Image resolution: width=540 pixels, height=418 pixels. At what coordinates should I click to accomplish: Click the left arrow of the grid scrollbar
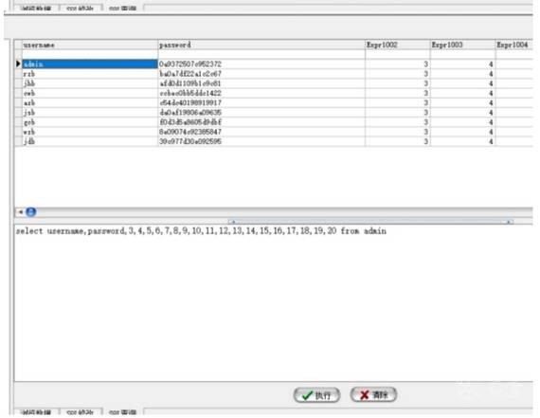pos(20,212)
